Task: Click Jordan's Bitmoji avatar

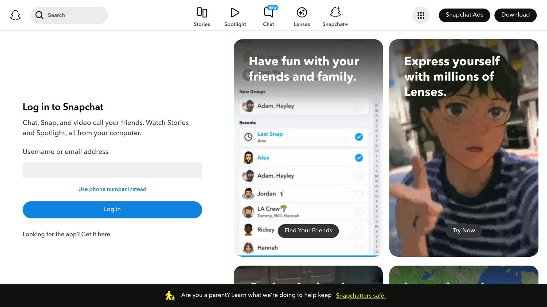Action: (x=248, y=194)
